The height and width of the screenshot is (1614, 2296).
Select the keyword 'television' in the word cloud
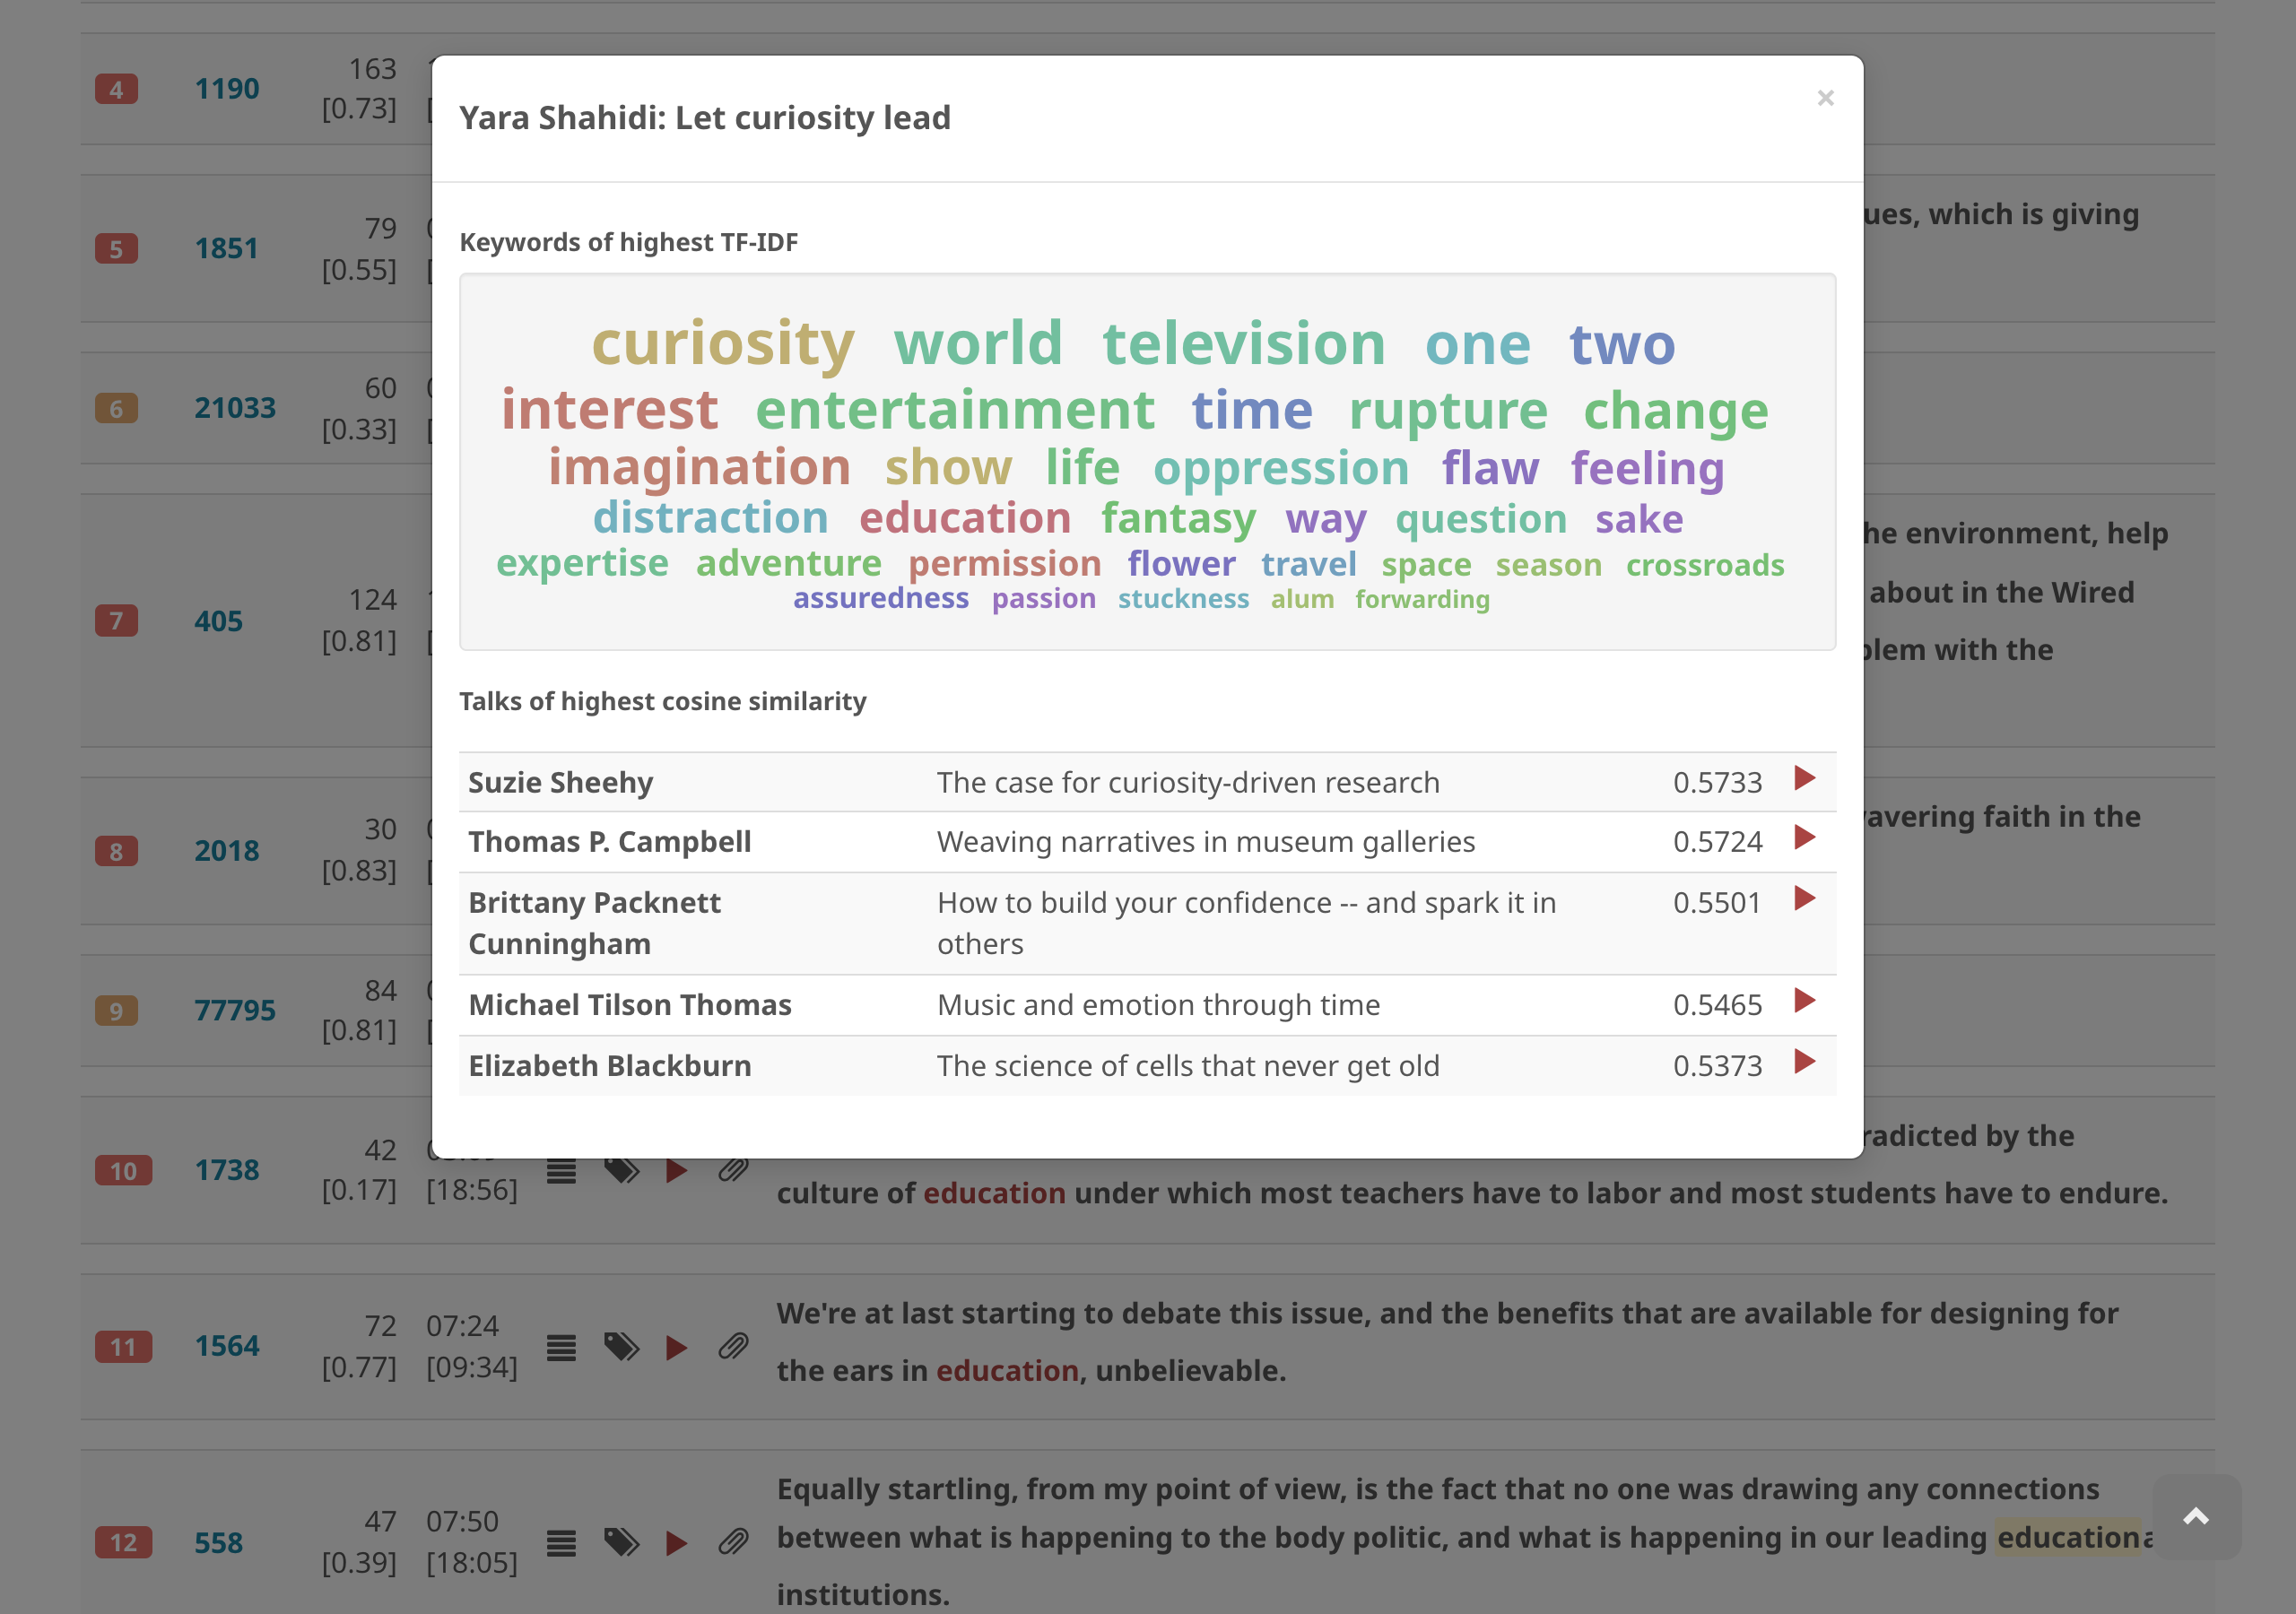pos(1244,344)
